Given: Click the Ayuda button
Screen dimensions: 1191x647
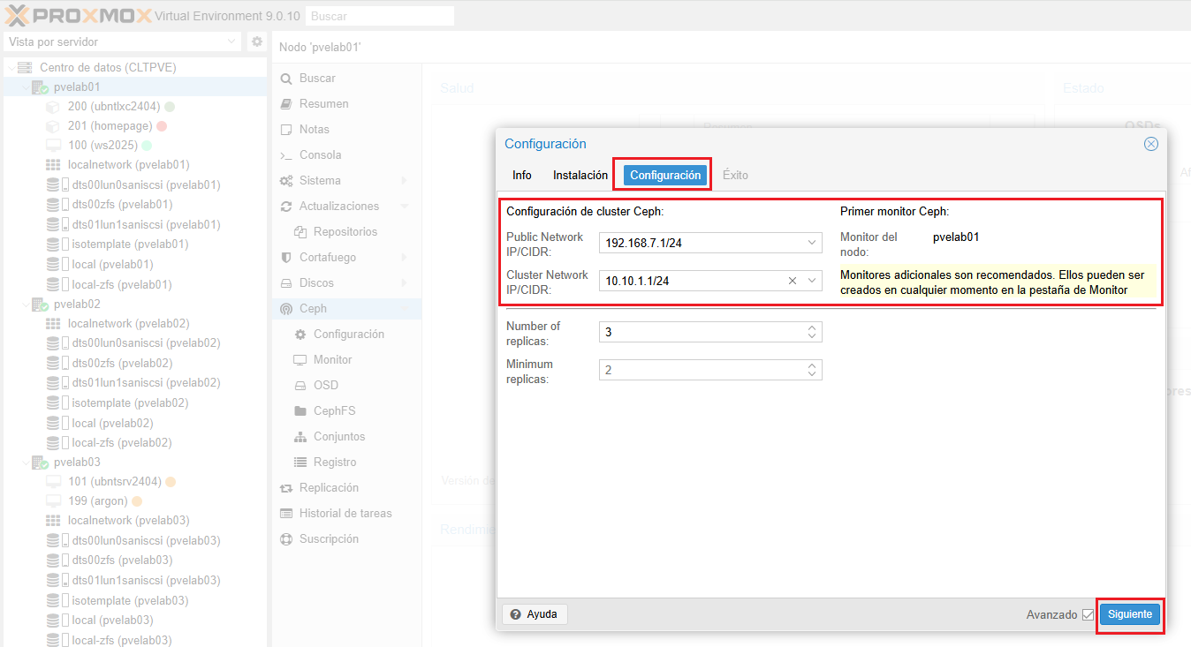Looking at the screenshot, I should [535, 614].
